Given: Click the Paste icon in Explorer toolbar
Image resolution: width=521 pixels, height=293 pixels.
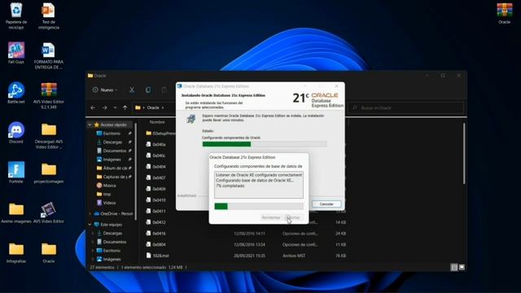Looking at the screenshot, I should tap(164, 90).
